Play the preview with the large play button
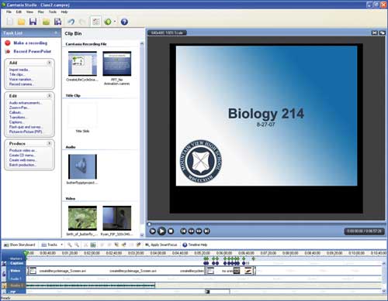Screen dimensions: 388x301 pos(161,231)
